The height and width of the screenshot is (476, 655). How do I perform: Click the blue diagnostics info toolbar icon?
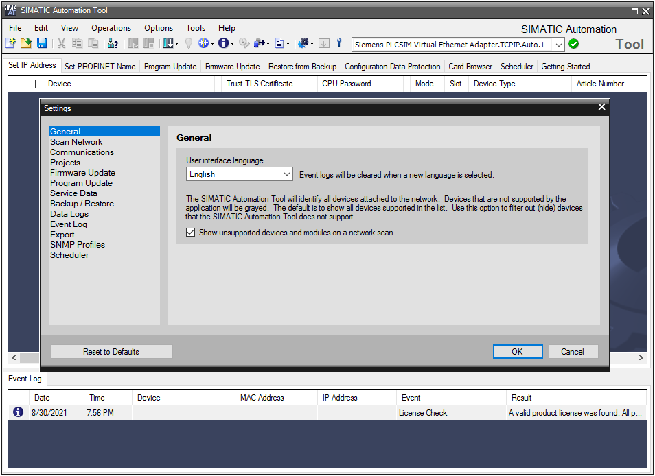coord(224,43)
